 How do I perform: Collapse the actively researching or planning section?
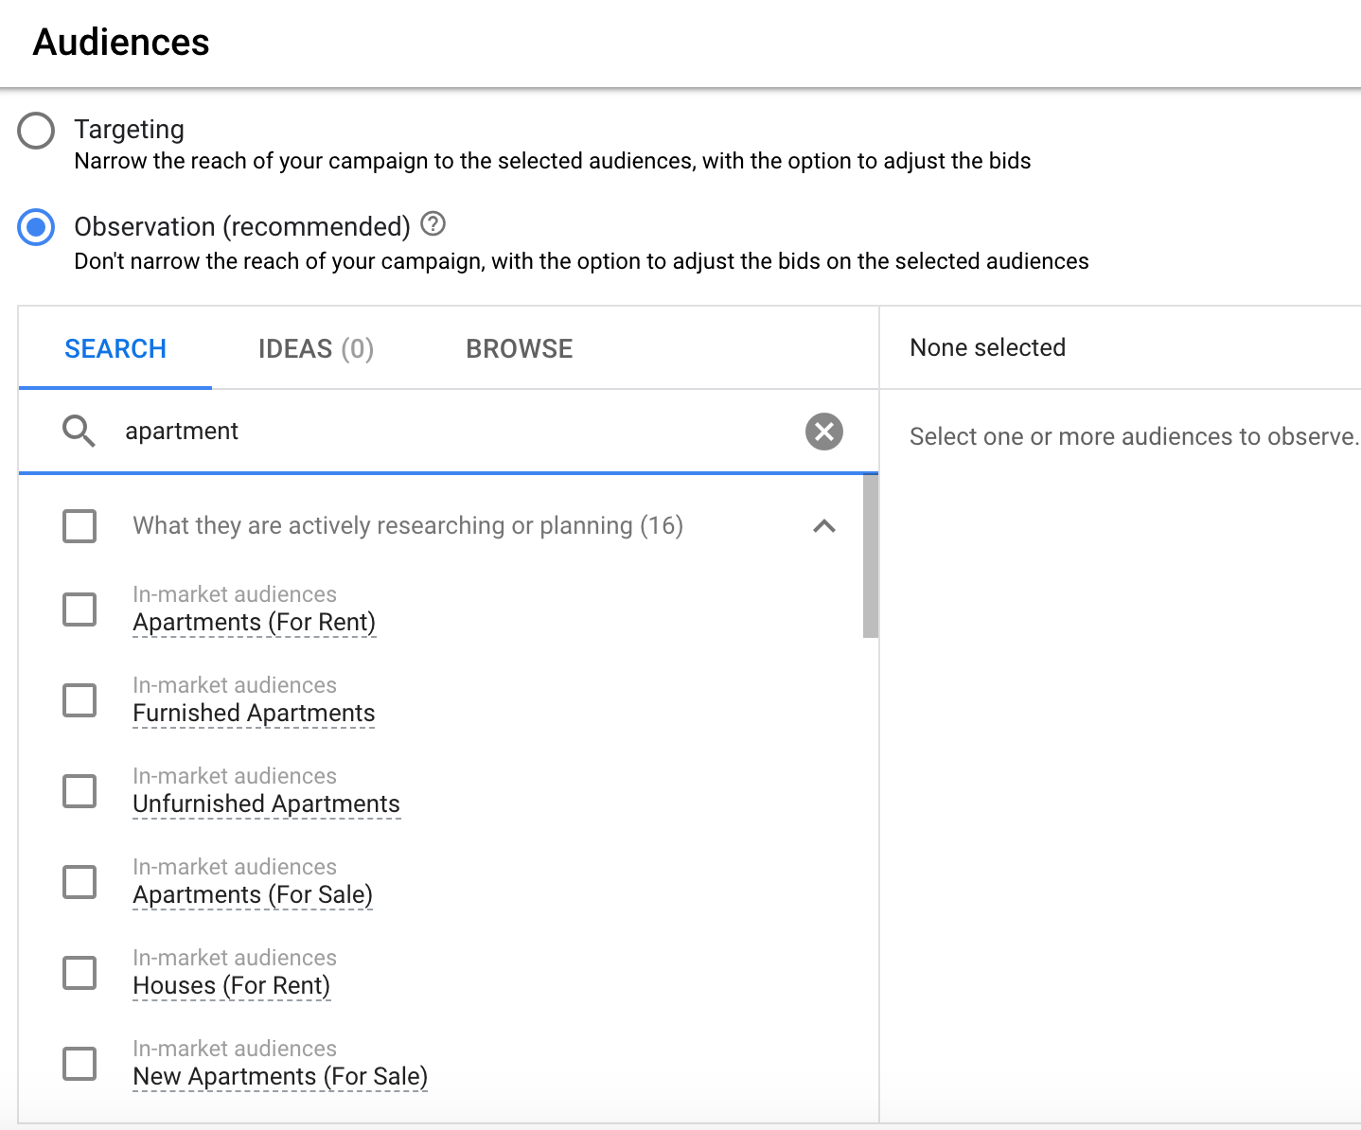coord(825,526)
